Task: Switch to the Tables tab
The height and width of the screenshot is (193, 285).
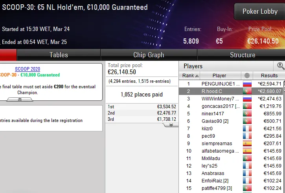Action: (x=59, y=55)
